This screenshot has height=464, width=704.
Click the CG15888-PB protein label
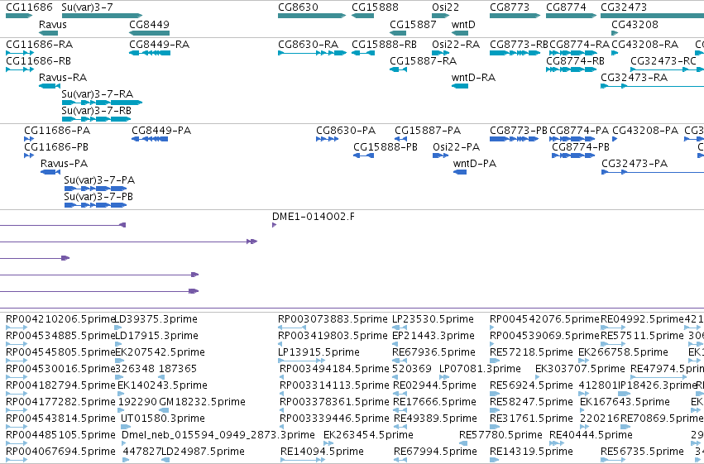pos(386,147)
